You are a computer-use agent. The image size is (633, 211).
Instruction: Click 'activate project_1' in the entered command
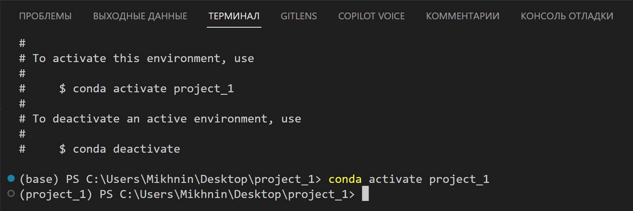(x=429, y=180)
